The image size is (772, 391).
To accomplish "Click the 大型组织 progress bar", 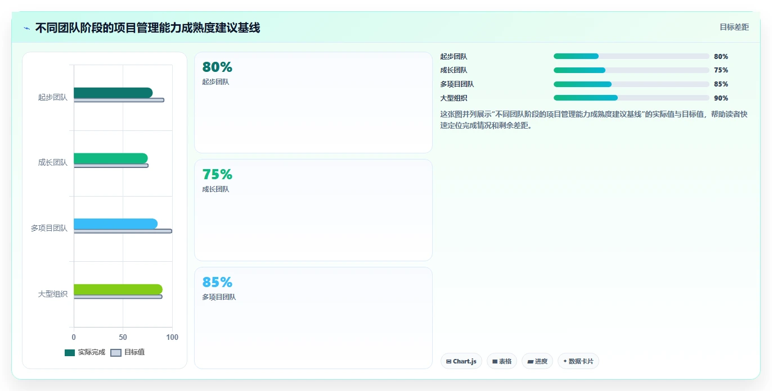I will pyautogui.click(x=631, y=98).
